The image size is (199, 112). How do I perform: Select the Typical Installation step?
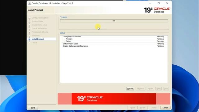39,28
